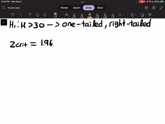This screenshot has height=124, width=165.
Task: Select the green pen
Action: coord(74,15)
